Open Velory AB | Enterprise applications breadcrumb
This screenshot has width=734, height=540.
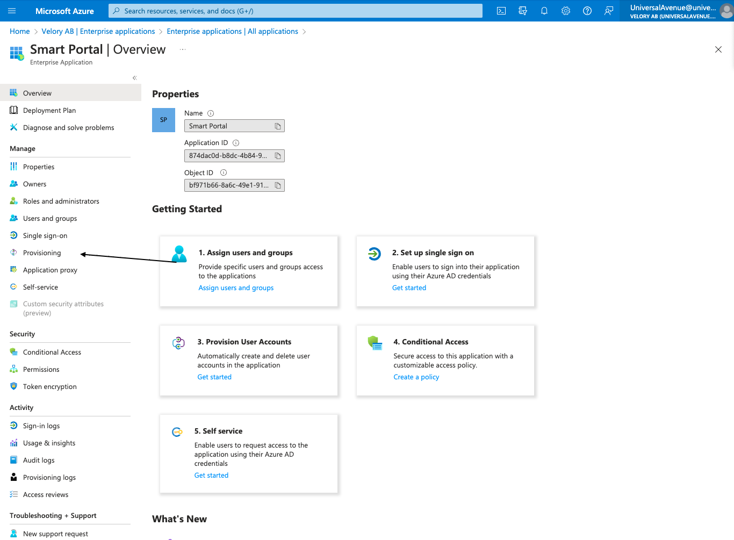click(x=98, y=32)
